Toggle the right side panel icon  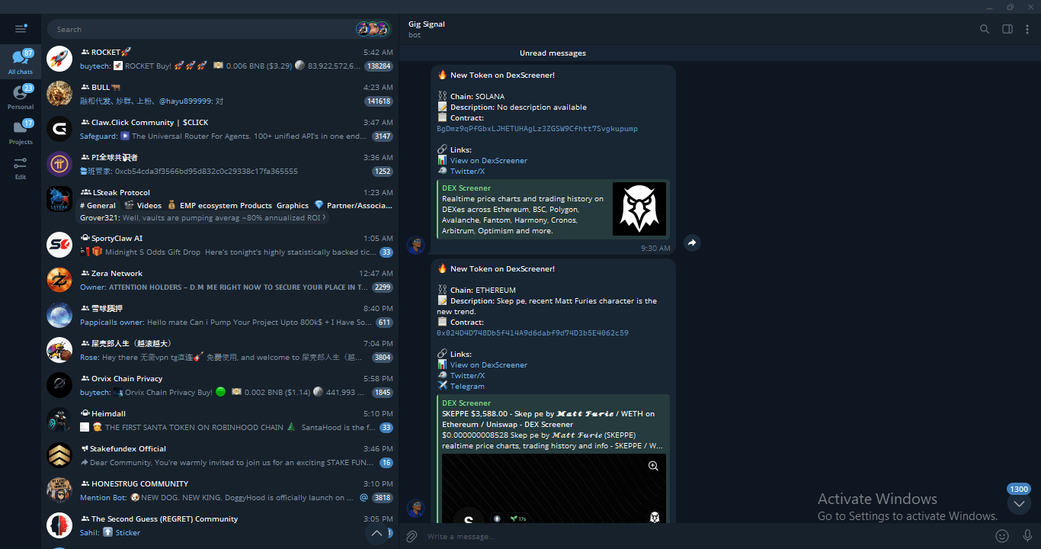(1007, 29)
